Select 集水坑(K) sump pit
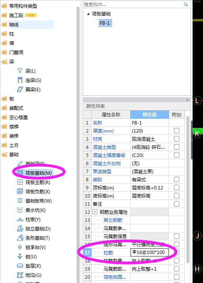This screenshot has width=203, height=283. 35,210
